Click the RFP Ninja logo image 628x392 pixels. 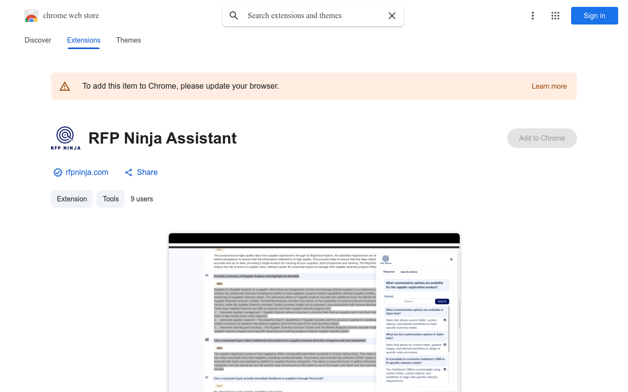(65, 138)
